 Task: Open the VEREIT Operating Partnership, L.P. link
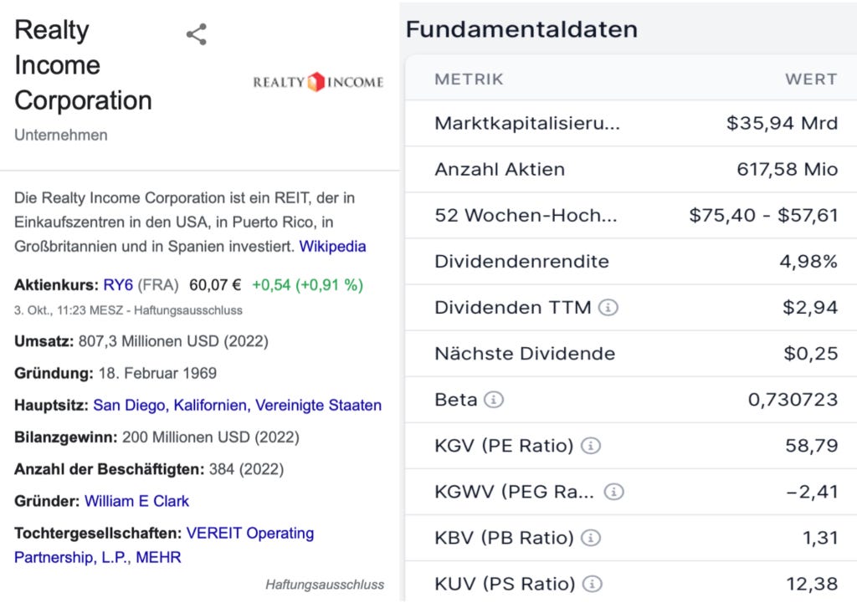click(164, 545)
